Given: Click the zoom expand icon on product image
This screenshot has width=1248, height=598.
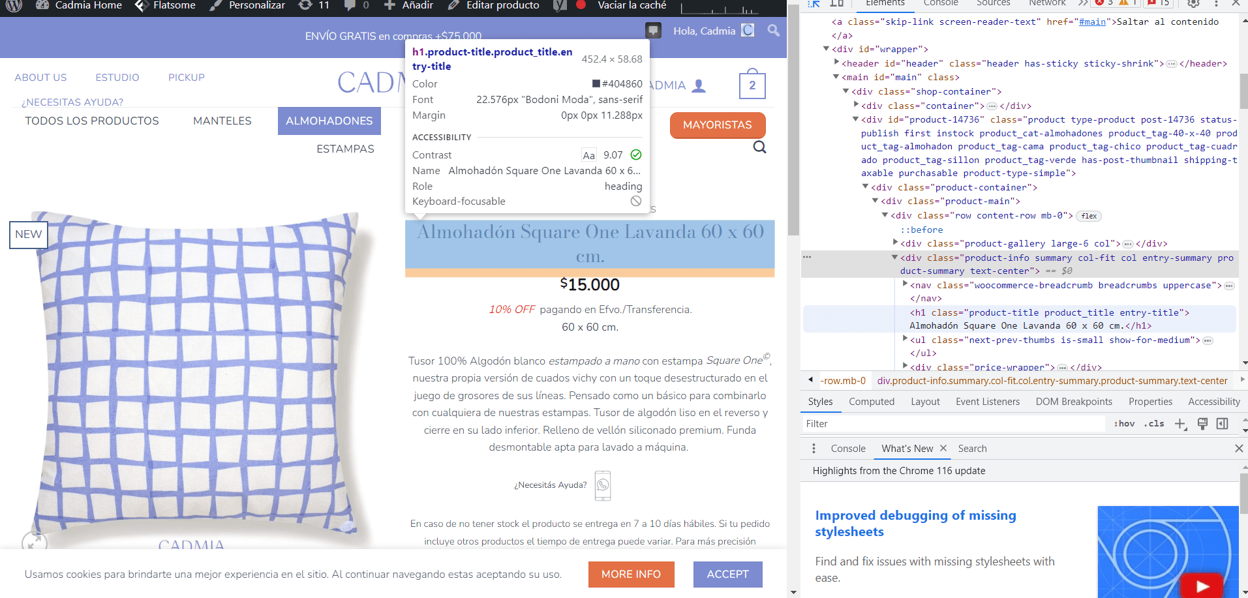Looking at the screenshot, I should [34, 541].
